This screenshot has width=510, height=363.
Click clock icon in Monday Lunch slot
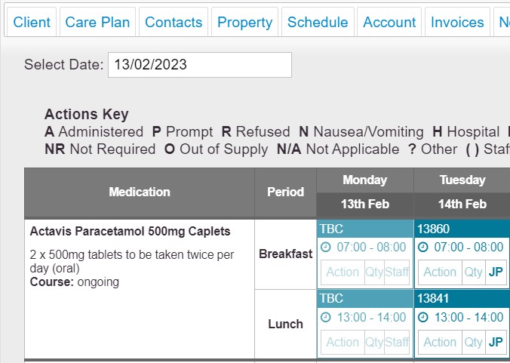[x=326, y=317]
